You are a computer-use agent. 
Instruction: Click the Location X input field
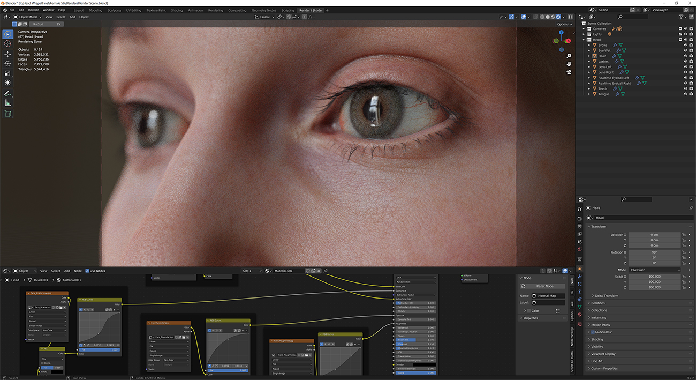pos(654,234)
